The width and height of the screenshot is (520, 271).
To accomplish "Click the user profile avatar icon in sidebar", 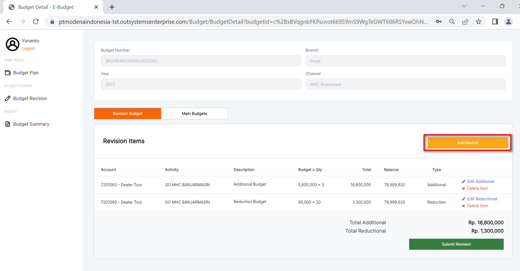I will click(13, 44).
